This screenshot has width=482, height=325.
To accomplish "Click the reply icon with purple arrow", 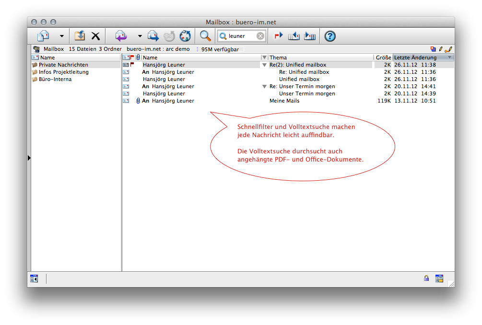I will point(121,36).
